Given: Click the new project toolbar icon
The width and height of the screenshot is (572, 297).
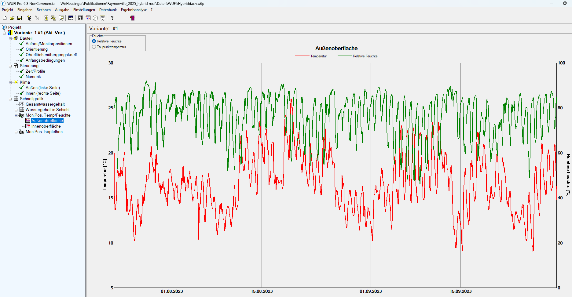Looking at the screenshot, I should (5, 18).
